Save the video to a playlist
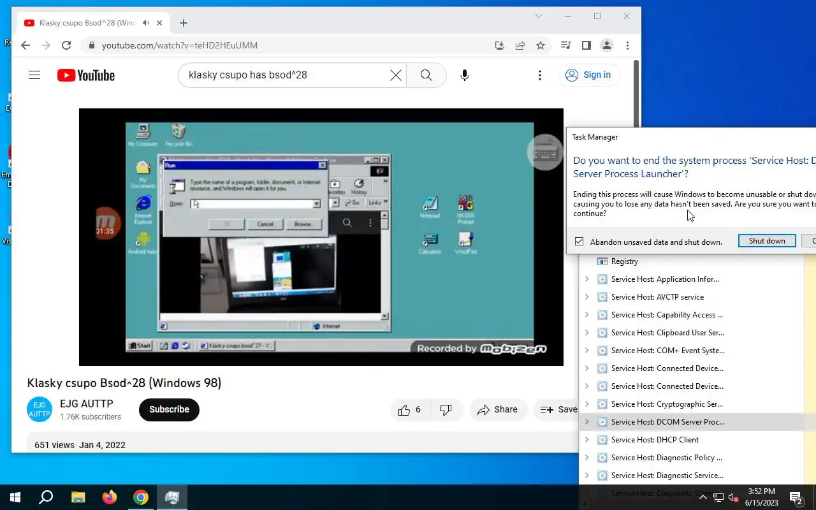This screenshot has height=510, width=816. click(x=558, y=410)
